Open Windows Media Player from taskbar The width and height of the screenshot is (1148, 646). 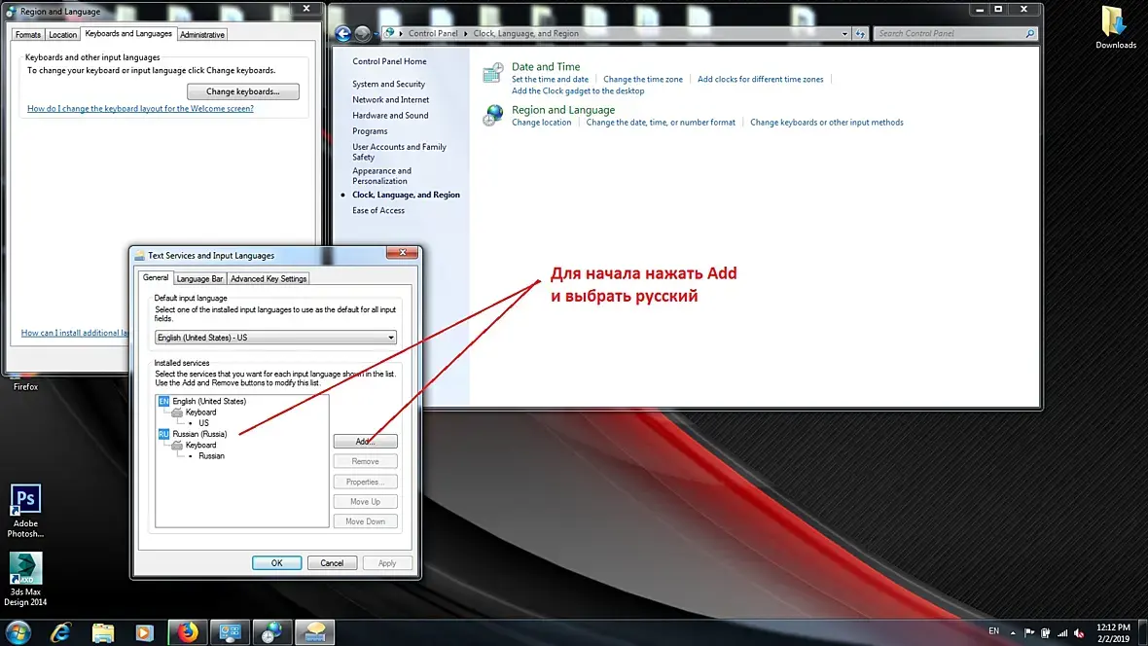144,632
